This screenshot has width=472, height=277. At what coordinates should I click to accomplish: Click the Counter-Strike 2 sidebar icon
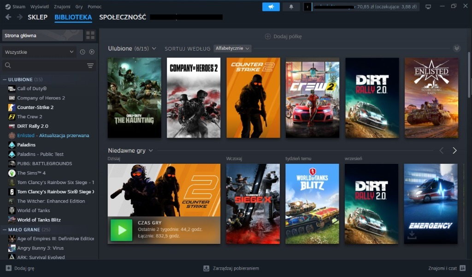pyautogui.click(x=12, y=107)
